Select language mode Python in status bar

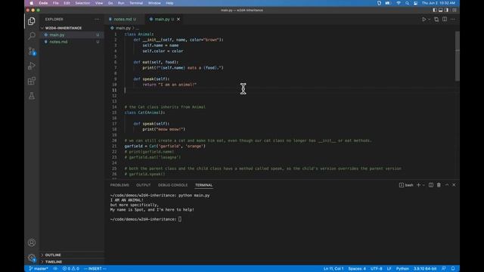(x=402, y=269)
